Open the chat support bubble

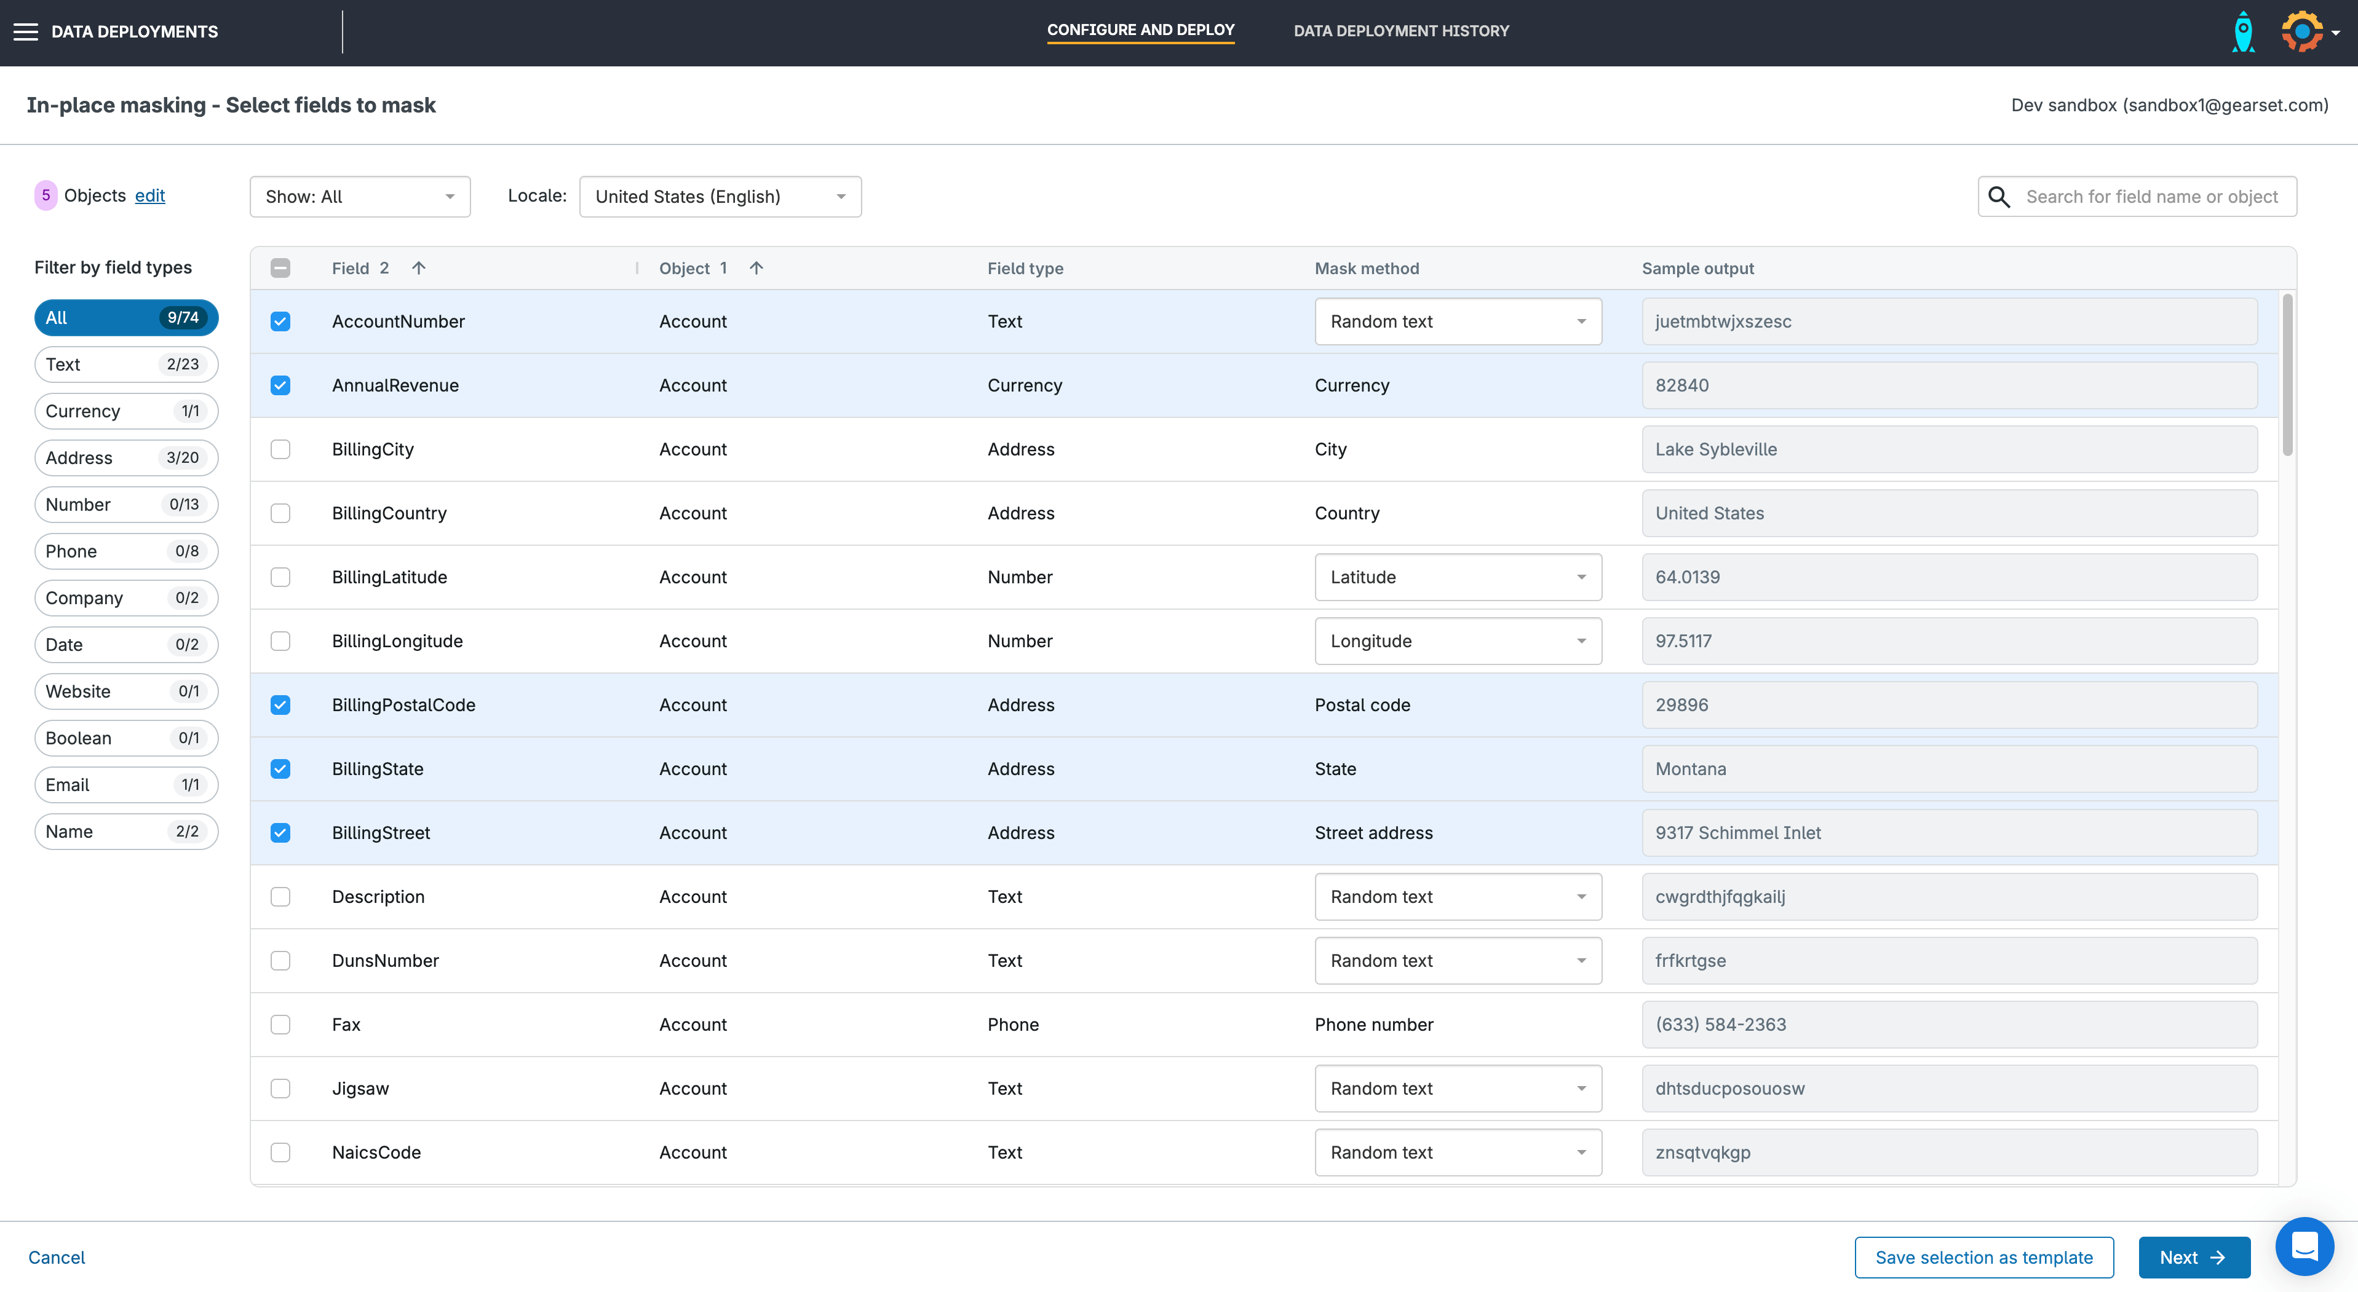point(2304,1247)
